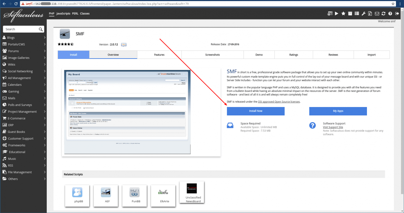Screen dimensions: 404x213
Task: Open settings via the wrench icon
Action: pos(364,13)
